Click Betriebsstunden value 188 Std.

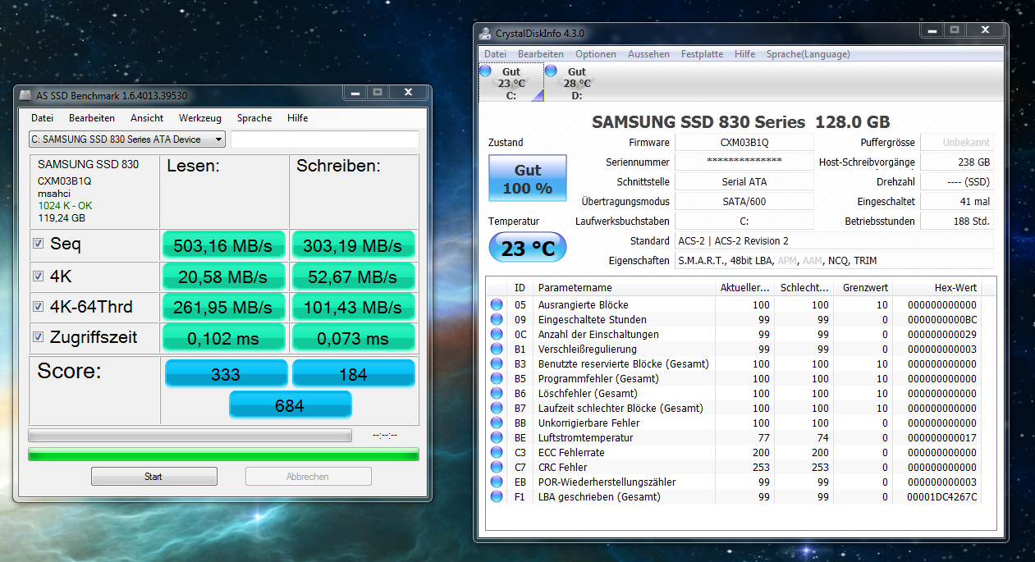(957, 222)
